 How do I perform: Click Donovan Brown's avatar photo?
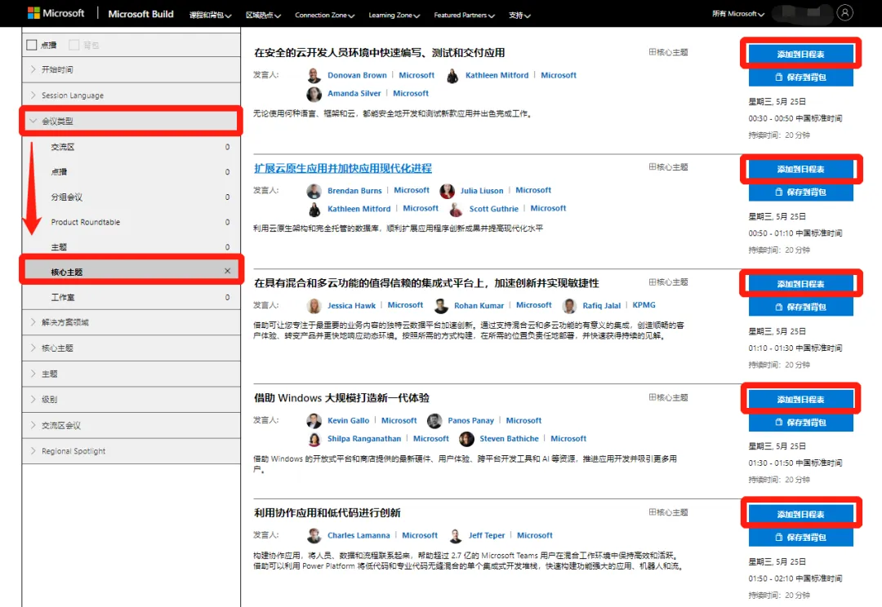(314, 75)
